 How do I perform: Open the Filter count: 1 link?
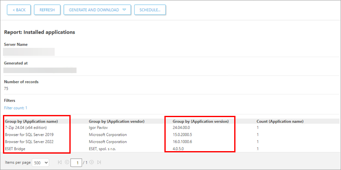click(16, 108)
